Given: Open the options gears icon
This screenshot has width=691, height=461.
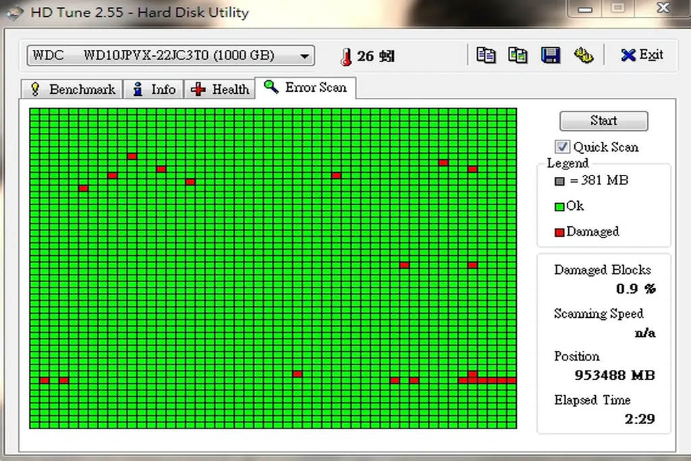Looking at the screenshot, I should 583,55.
